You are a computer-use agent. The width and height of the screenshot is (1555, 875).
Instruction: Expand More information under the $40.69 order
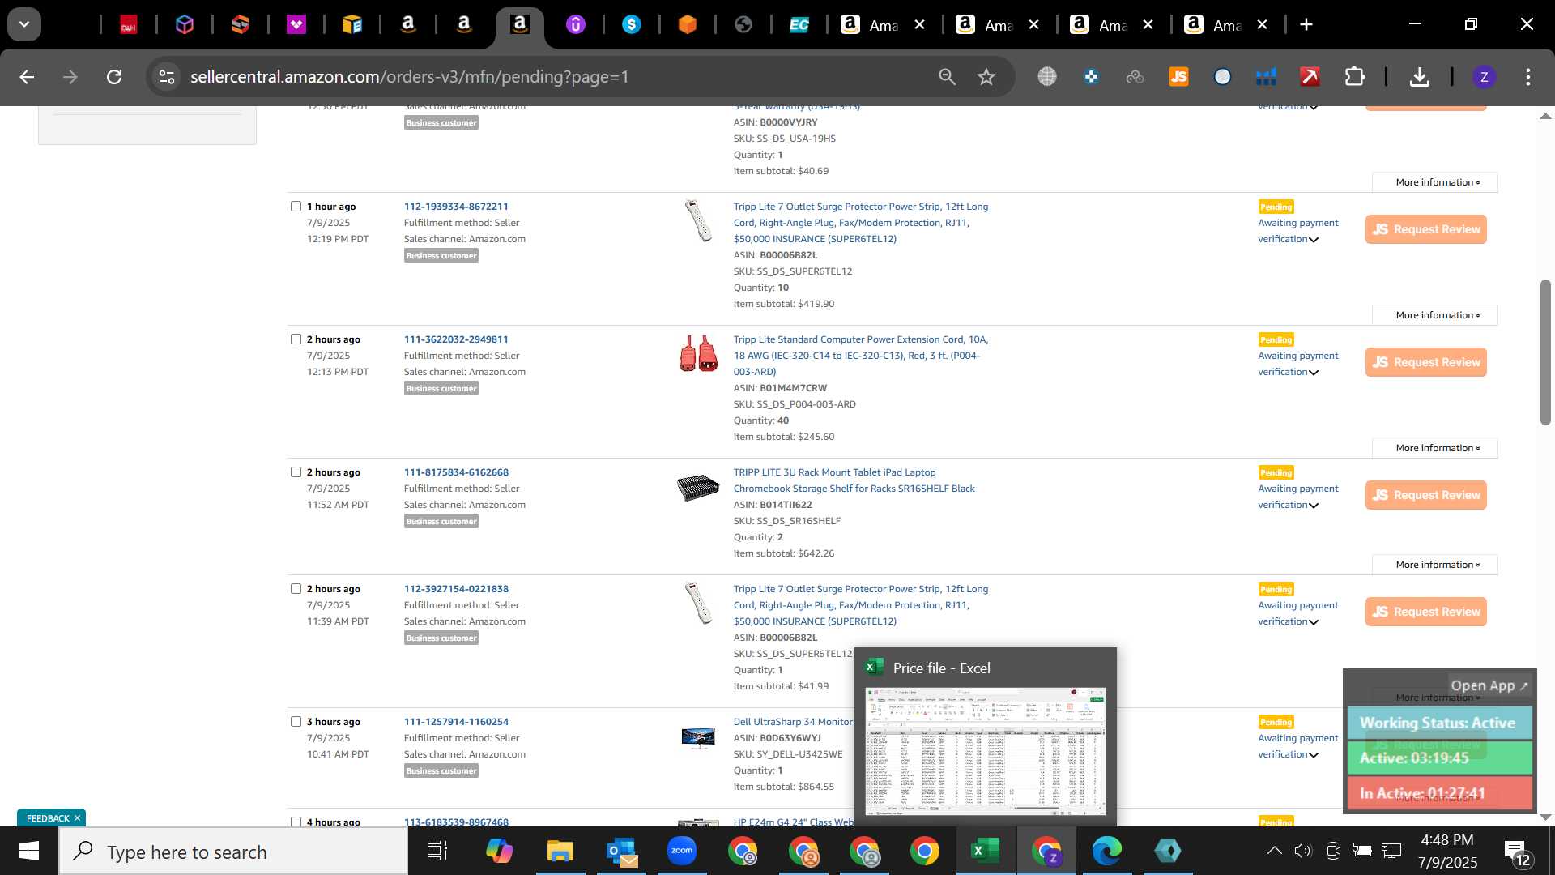click(1434, 182)
